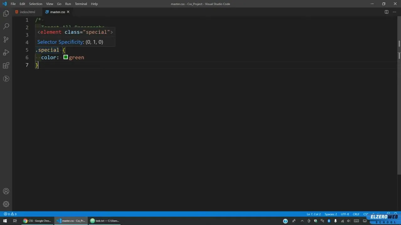This screenshot has height=225, width=401.
Task: Click line number 7 in the gutter
Action: pos(27,65)
